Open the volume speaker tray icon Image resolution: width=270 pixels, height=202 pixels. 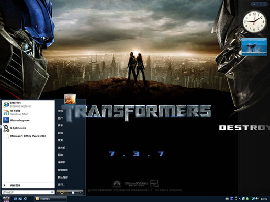pos(257,198)
